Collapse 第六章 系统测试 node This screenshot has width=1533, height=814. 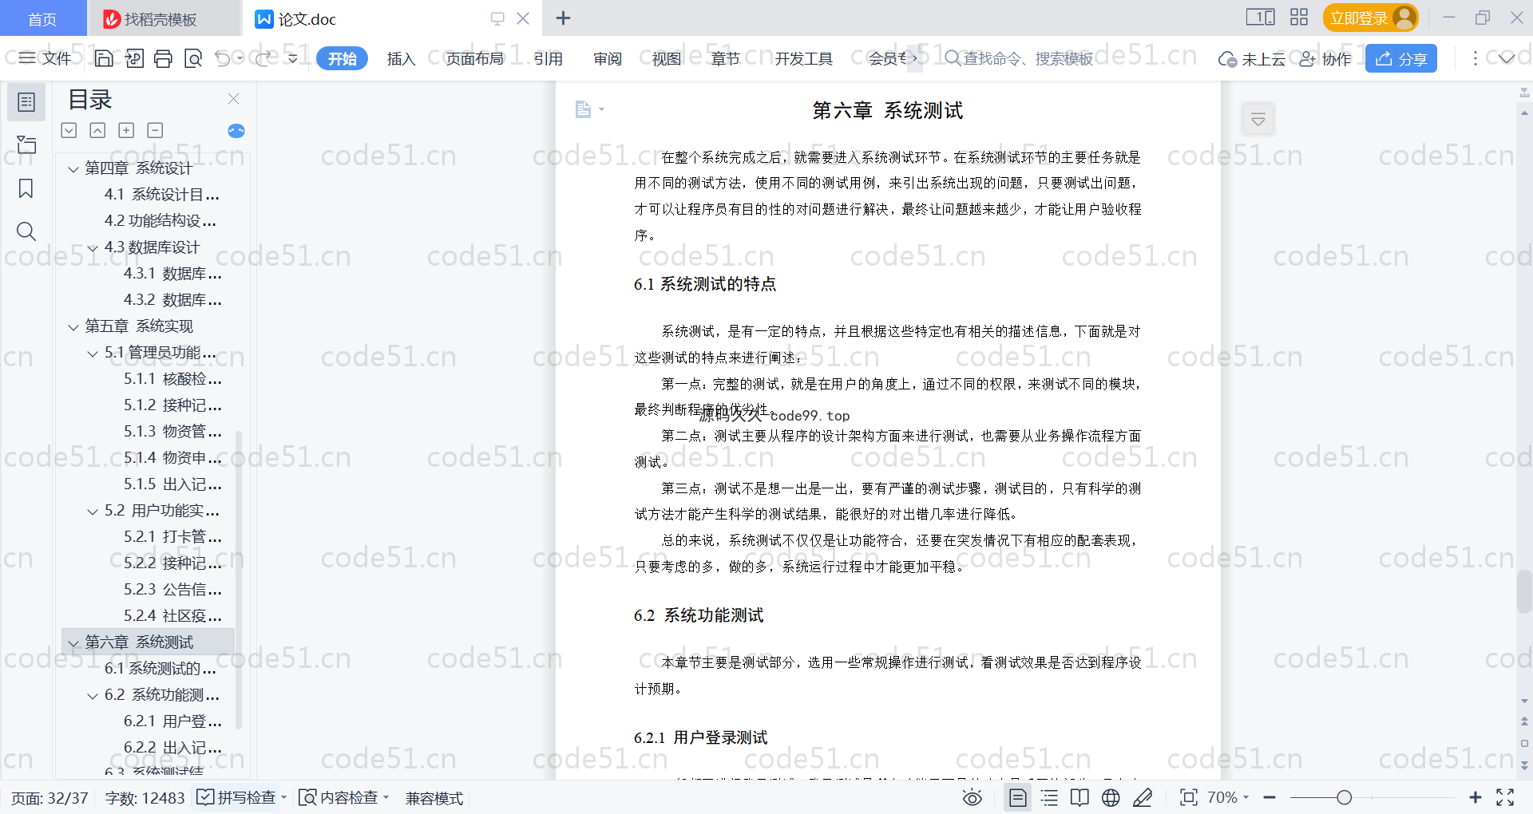[x=73, y=642]
